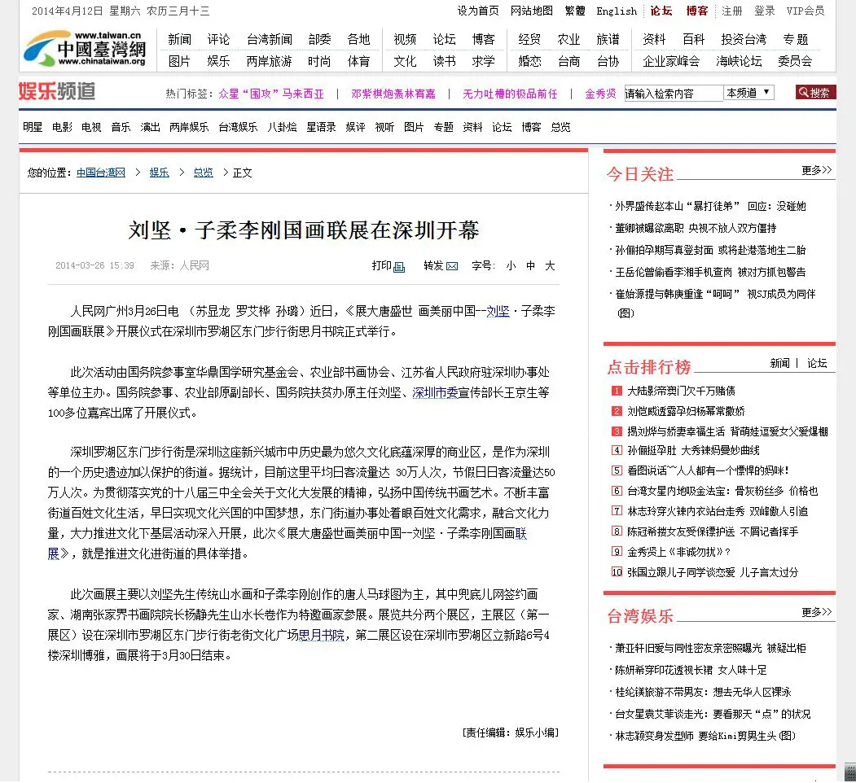Open 星语录 menu item
The height and width of the screenshot is (783, 856).
coord(321,127)
